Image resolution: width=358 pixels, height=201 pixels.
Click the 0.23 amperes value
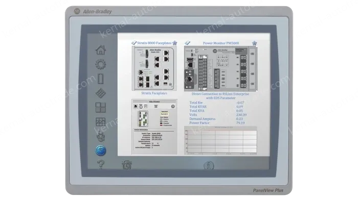[239, 119]
